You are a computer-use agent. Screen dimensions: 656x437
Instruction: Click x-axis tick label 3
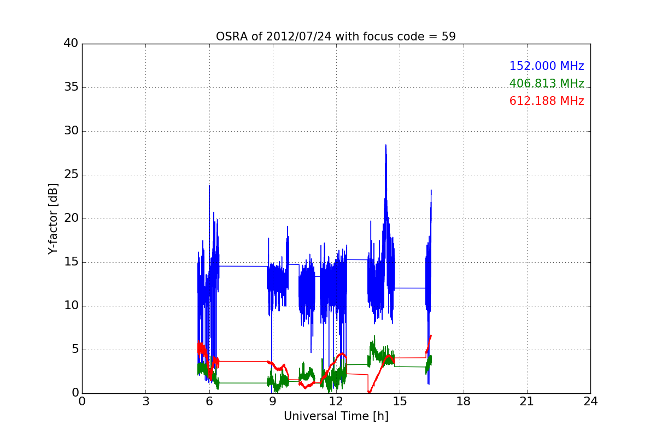point(145,401)
